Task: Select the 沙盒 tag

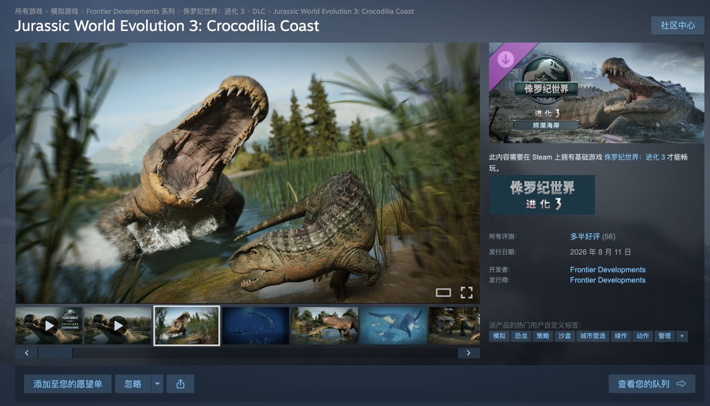Action: [x=565, y=336]
